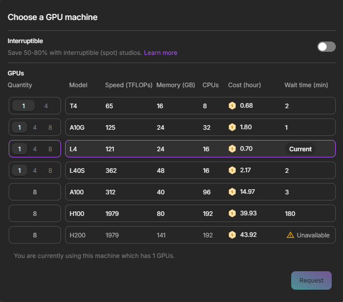Select quantity 8 for A10G

coord(50,127)
